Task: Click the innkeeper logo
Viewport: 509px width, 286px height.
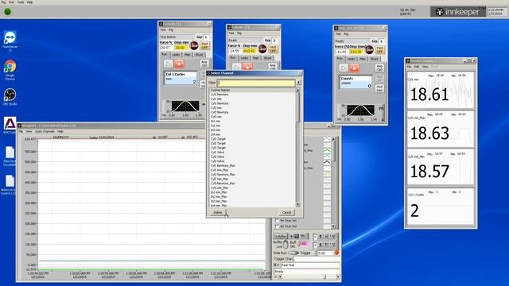Action: (x=458, y=12)
